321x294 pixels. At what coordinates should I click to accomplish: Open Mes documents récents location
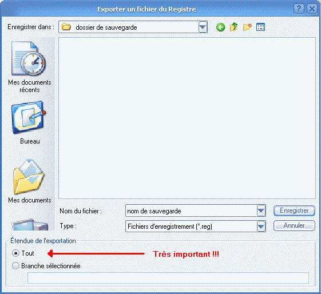(x=30, y=66)
